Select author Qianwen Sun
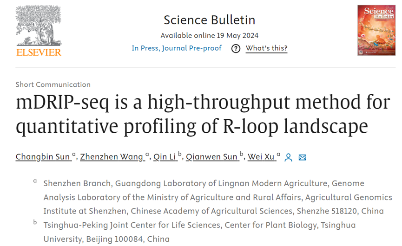Viewport: 402px width, 246px height. tap(212, 157)
